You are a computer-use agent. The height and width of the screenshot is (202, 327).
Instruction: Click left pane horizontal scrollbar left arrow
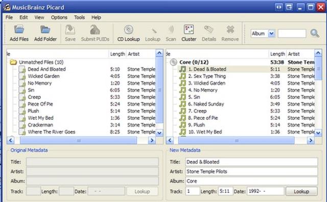[11, 141]
